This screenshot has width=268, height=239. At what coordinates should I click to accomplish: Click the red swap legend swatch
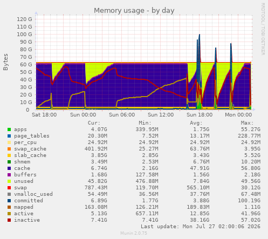[9, 188]
